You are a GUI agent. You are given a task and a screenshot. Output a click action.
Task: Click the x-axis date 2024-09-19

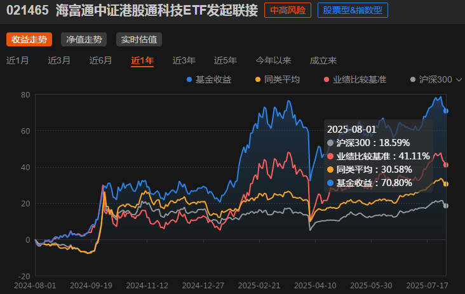(91, 285)
